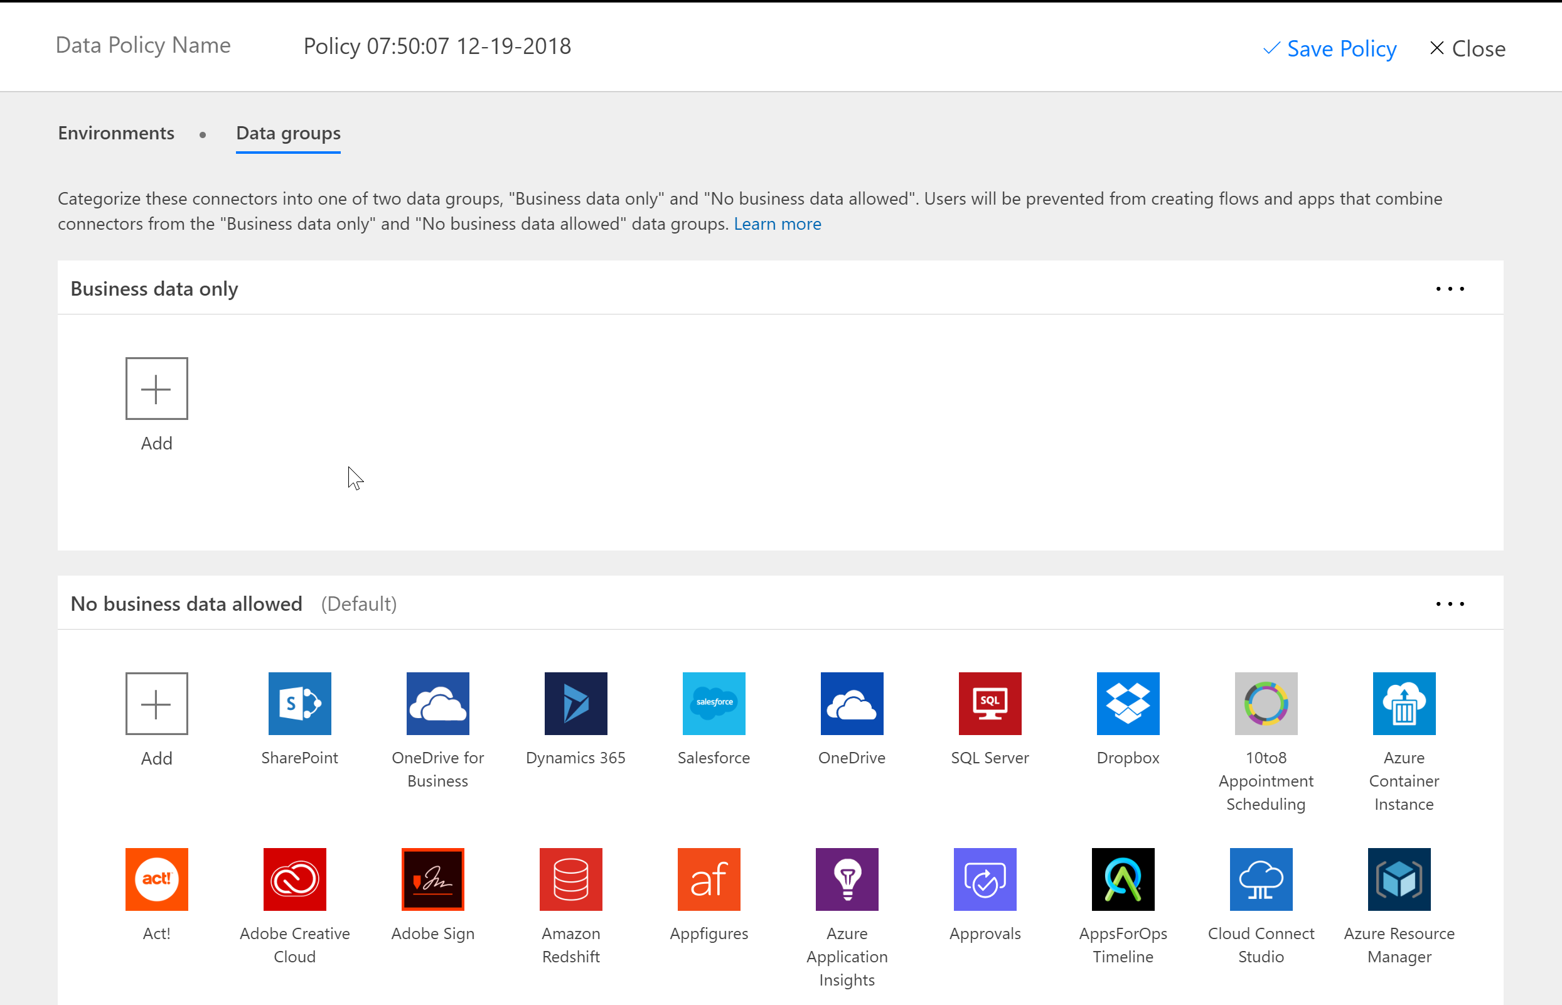1562x1005 pixels.
Task: Click the Azure Resource Manager icon
Action: (1398, 878)
